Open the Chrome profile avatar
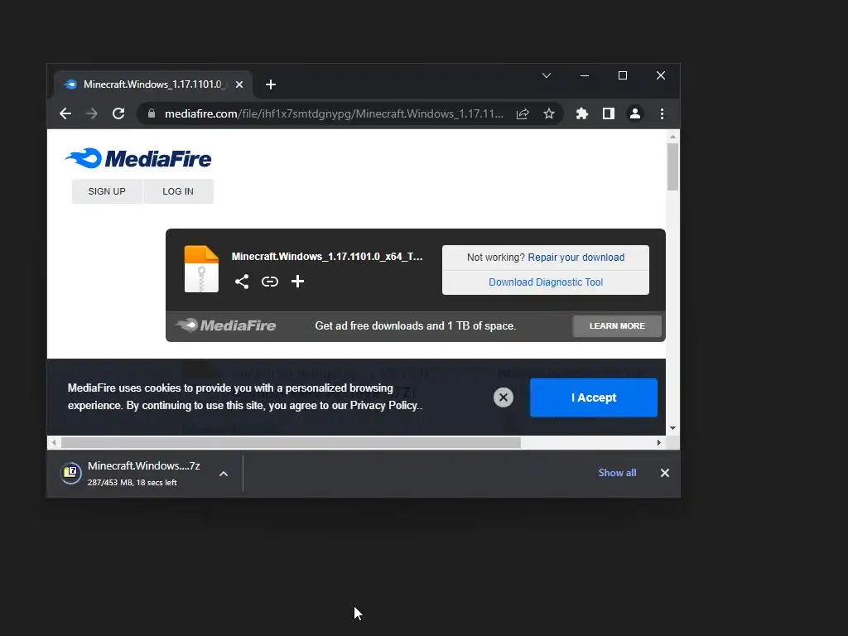This screenshot has height=636, width=848. (x=635, y=113)
